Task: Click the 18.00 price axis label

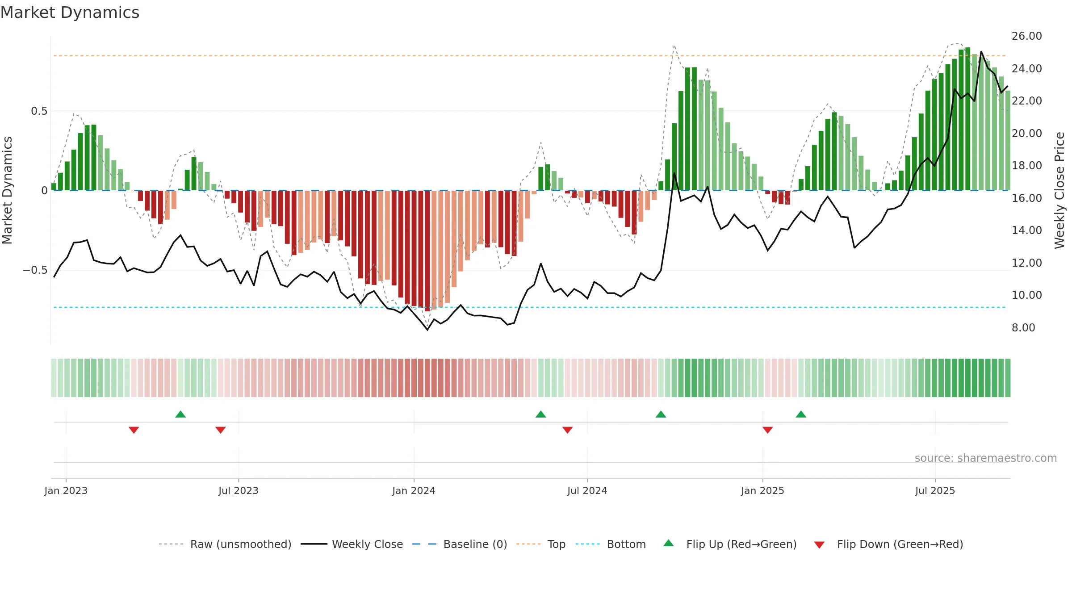Action: (x=1027, y=166)
